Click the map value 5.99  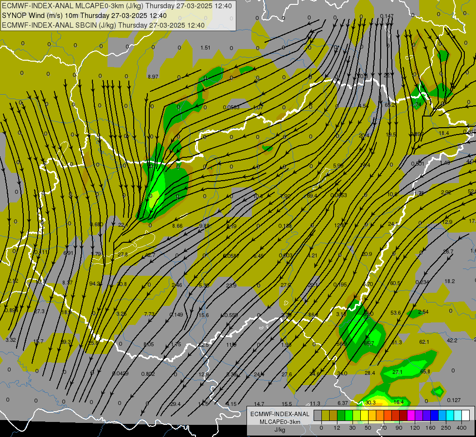point(338,166)
